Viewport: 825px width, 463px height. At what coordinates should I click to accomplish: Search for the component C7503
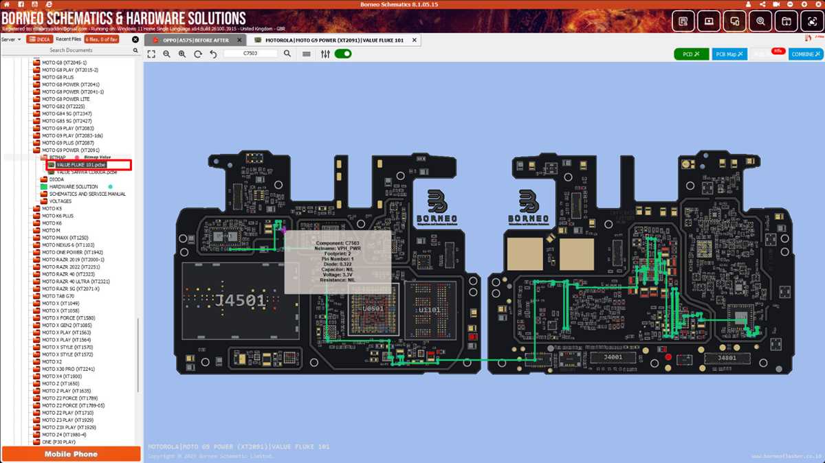pyautogui.click(x=288, y=54)
